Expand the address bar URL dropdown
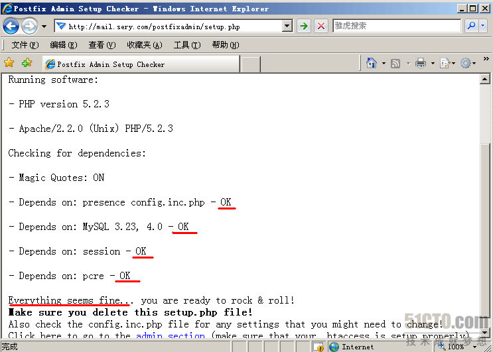Screen dimensions: 493x352 287,26
